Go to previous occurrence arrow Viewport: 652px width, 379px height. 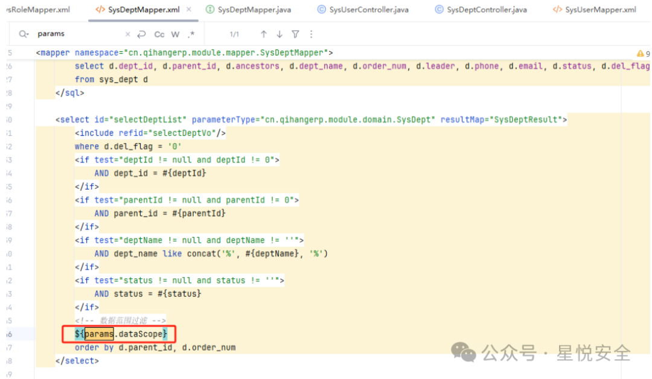click(x=264, y=34)
